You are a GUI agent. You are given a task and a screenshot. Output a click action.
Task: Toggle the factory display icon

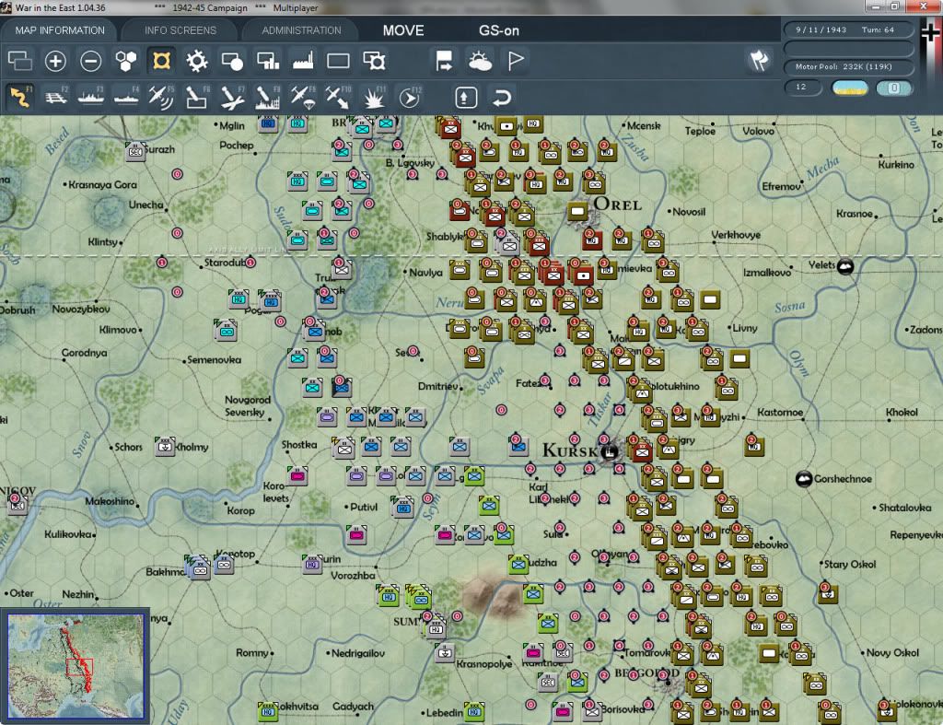click(x=302, y=61)
